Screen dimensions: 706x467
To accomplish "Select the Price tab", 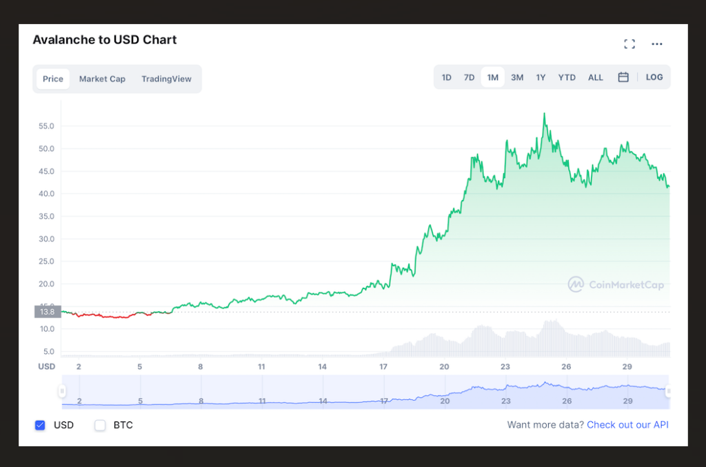I will pos(53,79).
